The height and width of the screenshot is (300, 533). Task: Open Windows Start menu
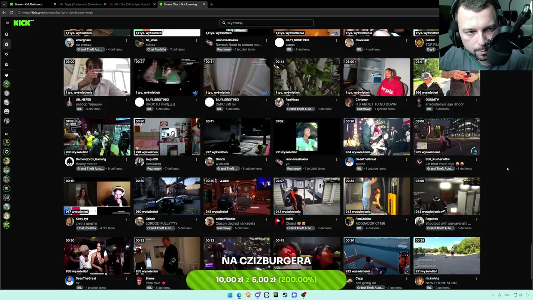(230, 295)
